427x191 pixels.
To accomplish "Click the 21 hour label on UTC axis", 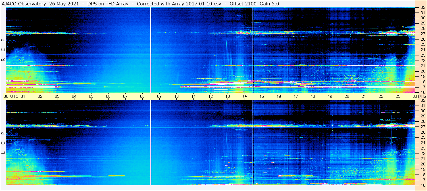I will tap(364, 96).
